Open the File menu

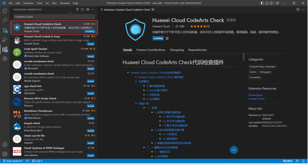[x=10, y=3]
